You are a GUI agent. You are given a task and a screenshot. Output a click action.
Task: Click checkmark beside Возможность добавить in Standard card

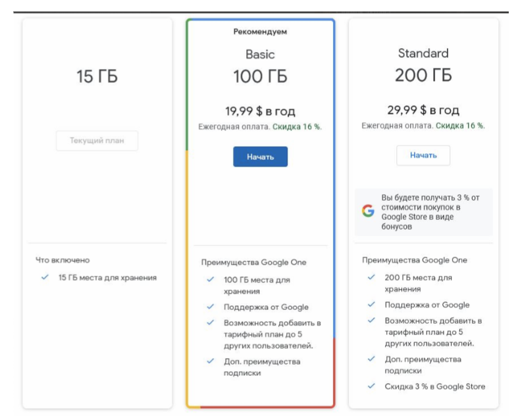[371, 320]
